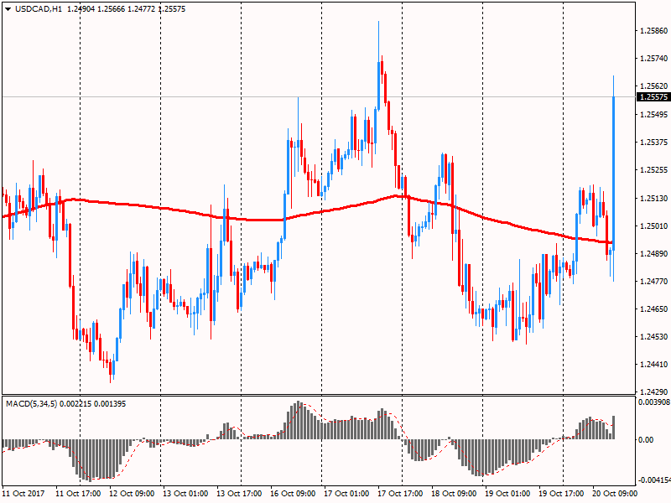The width and height of the screenshot is (671, 503).
Task: Click time axis label 16 Oct 09:00
Action: (293, 494)
